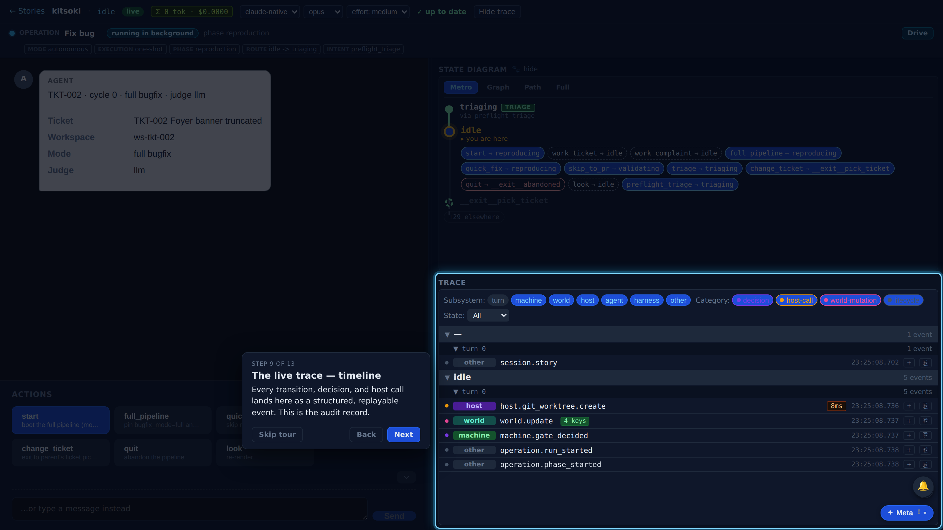943x530 pixels.
Task: Copy the session.story event
Action: [x=925, y=362]
